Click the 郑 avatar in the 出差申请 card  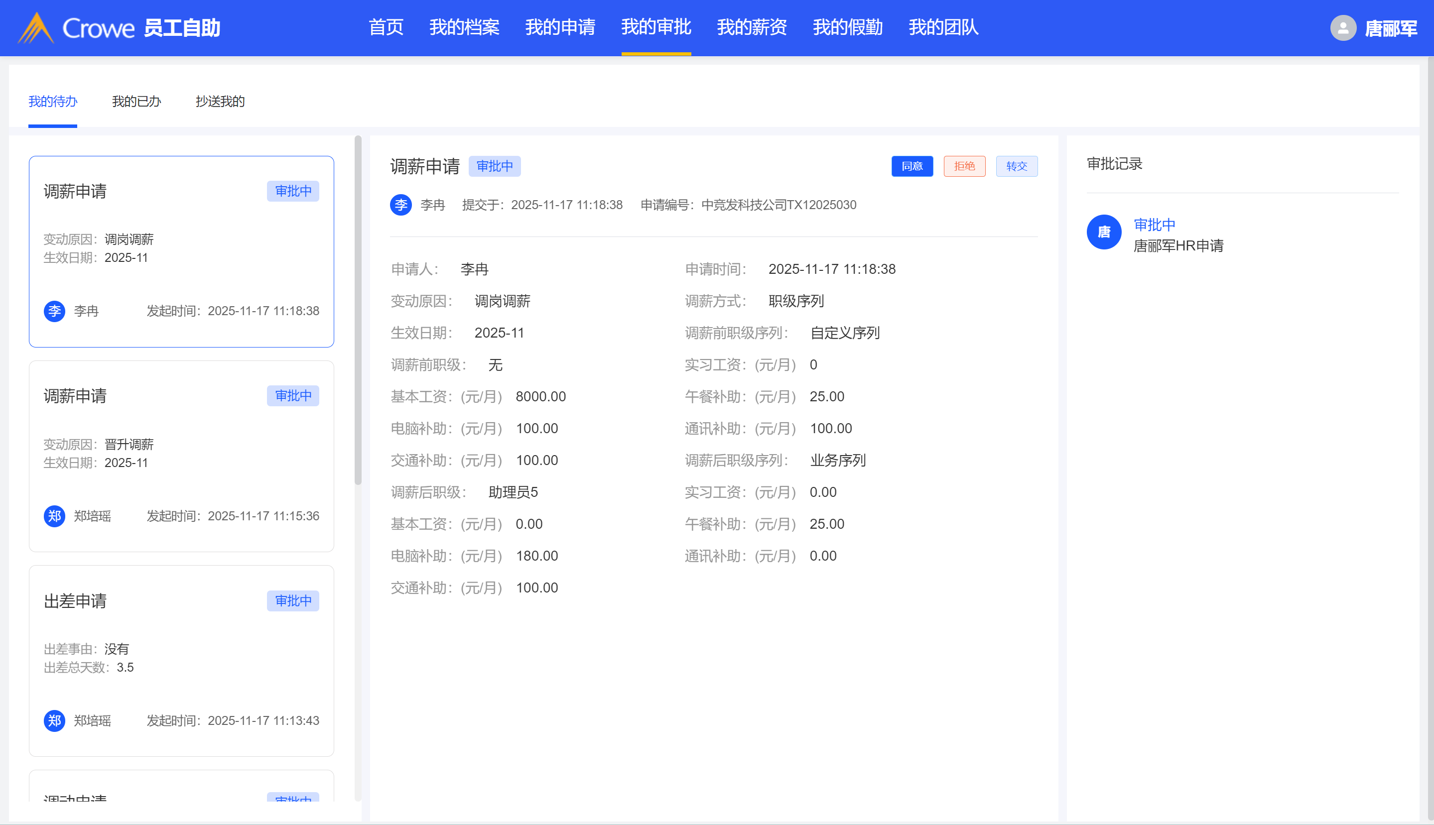tap(54, 721)
